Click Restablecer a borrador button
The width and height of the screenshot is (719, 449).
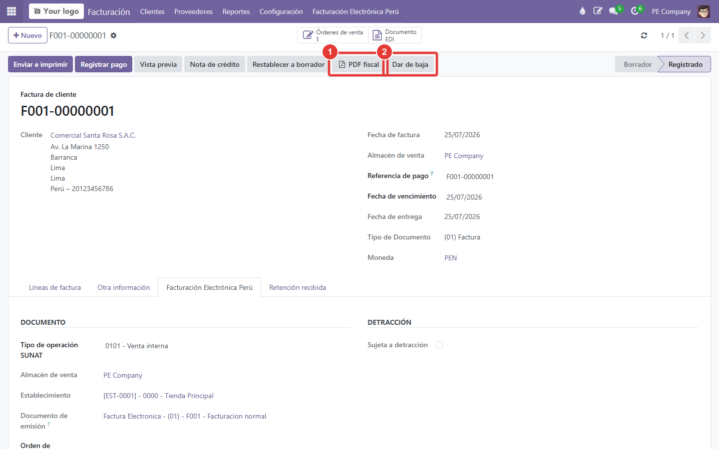[289, 64]
